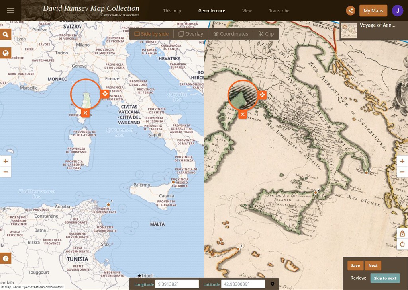Screen dimensions: 408x290
Task: Click the TUNISIA label on modern map
Action: 77,259
